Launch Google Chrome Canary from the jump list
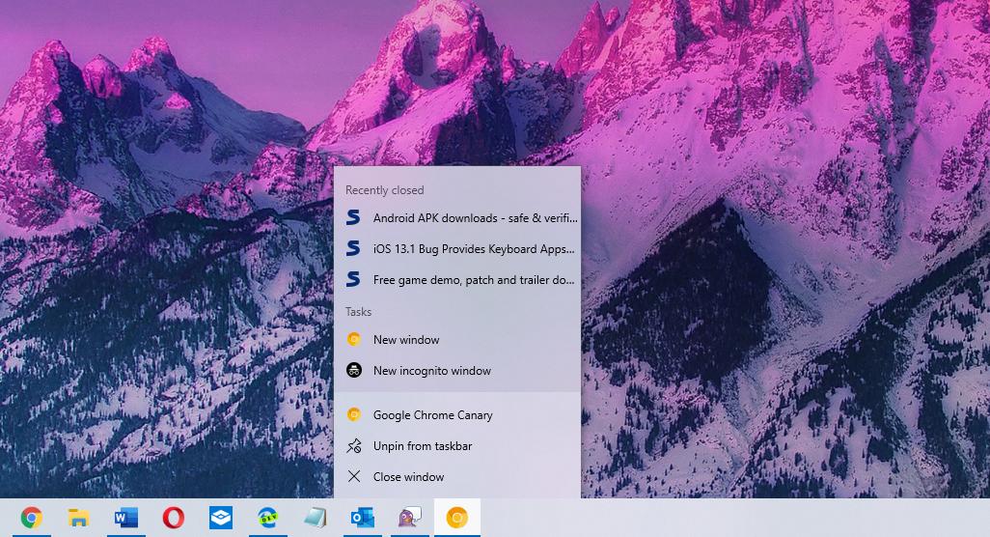This screenshot has width=990, height=537. coord(457,415)
